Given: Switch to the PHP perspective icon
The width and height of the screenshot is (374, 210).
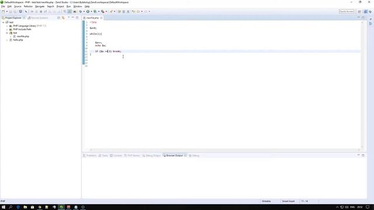Looking at the screenshot, I should [365, 12].
